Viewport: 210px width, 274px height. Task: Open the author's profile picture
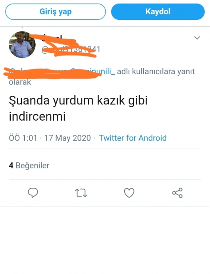tap(22, 44)
